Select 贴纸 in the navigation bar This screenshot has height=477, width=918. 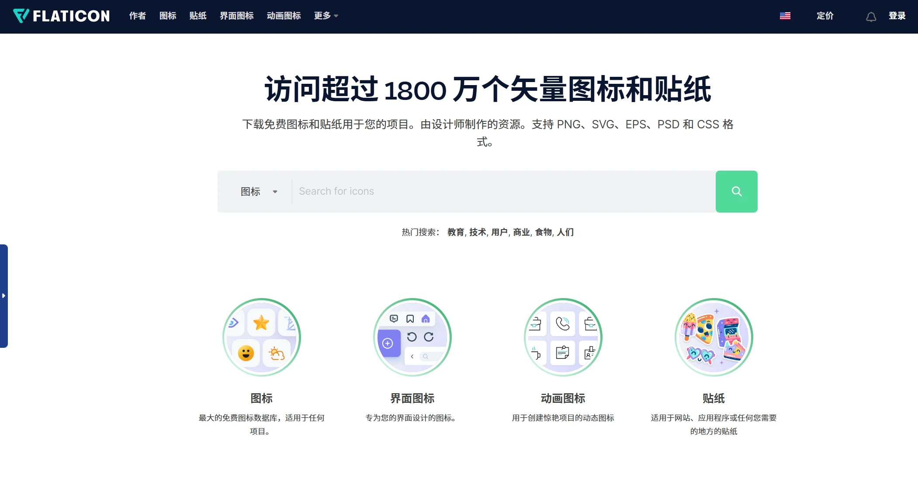tap(197, 16)
